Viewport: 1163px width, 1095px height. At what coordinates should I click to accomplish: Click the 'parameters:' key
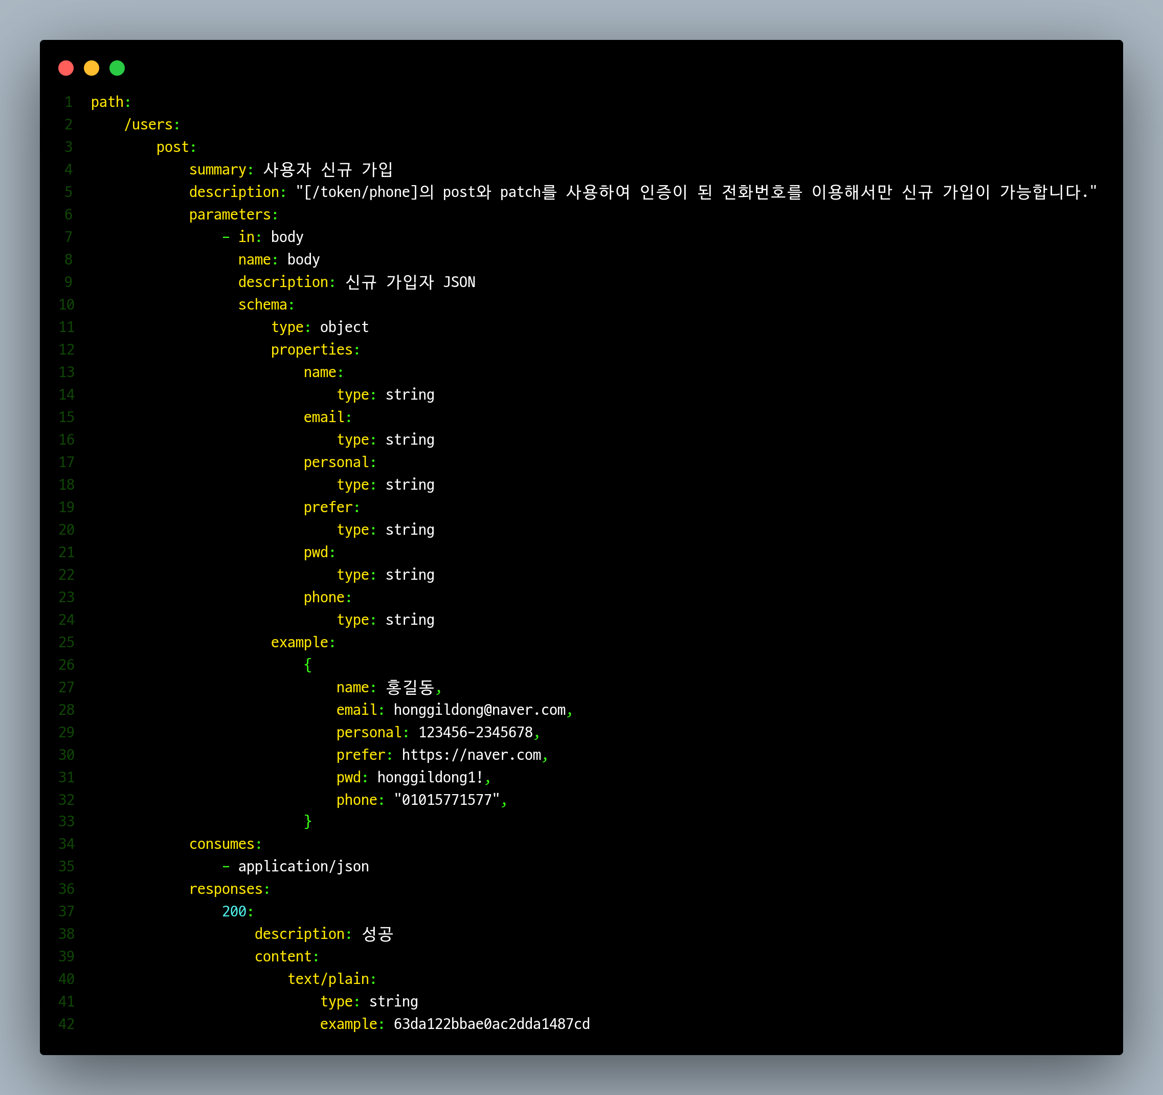point(233,215)
